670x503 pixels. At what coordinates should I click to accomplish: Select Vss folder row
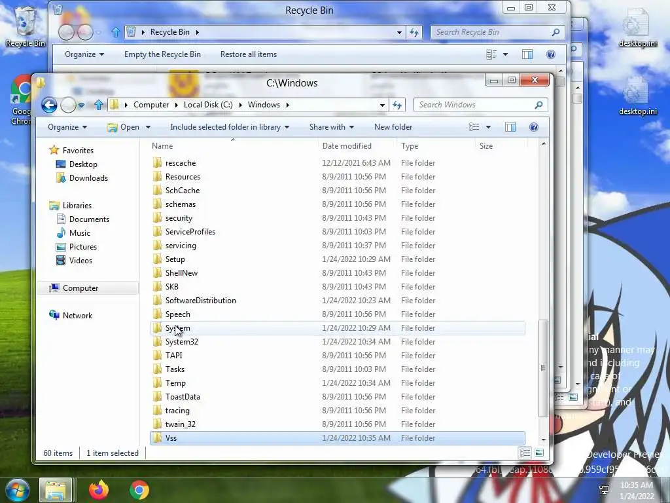tap(338, 438)
